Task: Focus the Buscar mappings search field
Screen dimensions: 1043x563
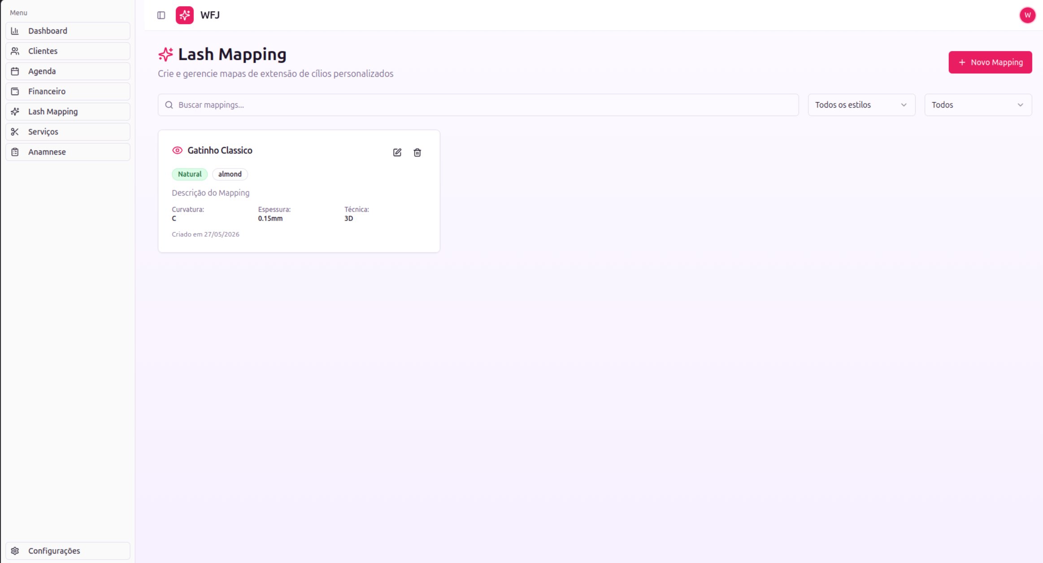Action: point(478,105)
